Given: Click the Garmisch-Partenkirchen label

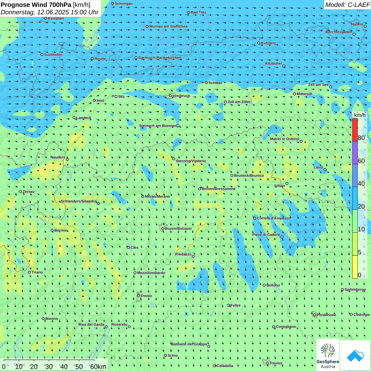Looking at the screenshot, I should click(x=160, y=58).
